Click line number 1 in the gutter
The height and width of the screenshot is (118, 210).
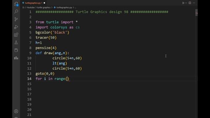click(x=30, y=12)
